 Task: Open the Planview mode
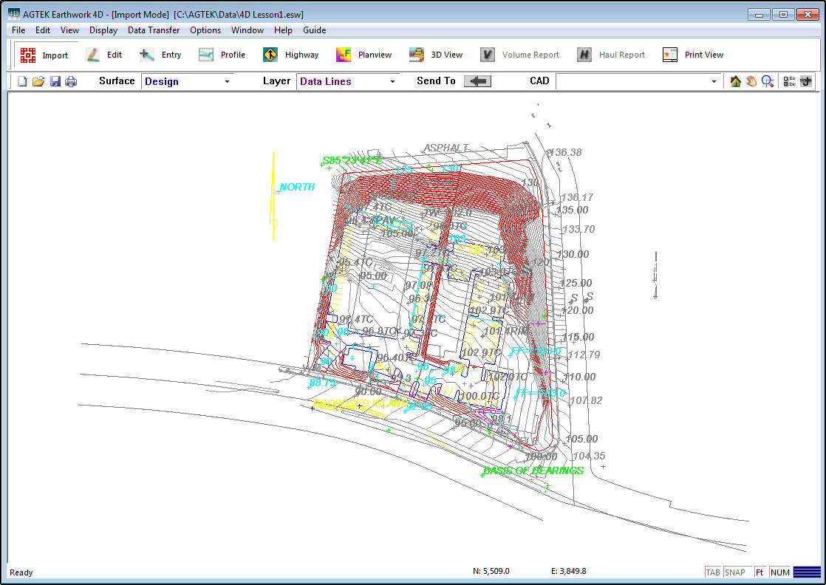coord(364,55)
